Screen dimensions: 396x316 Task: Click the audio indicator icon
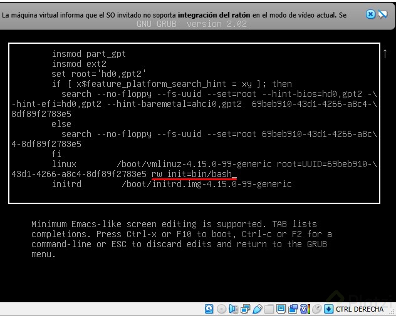233,309
